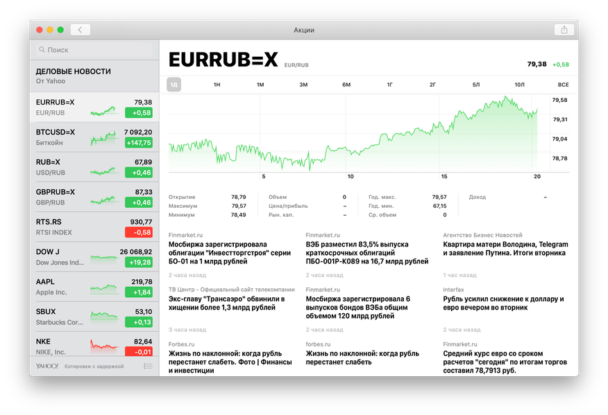Toggle the DOW J +19,28 change badge

(x=139, y=262)
